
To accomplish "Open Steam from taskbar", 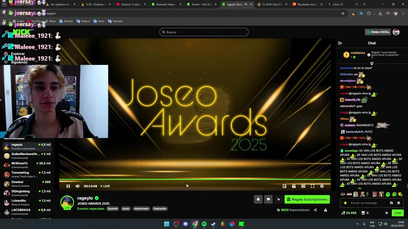I will (213, 224).
